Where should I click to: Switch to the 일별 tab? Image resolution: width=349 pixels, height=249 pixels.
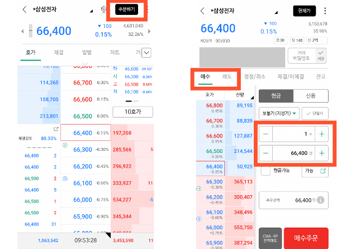pyautogui.click(x=87, y=52)
